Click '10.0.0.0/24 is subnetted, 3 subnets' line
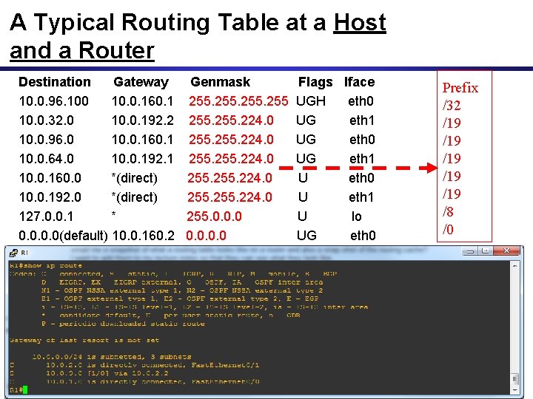 [112, 357]
